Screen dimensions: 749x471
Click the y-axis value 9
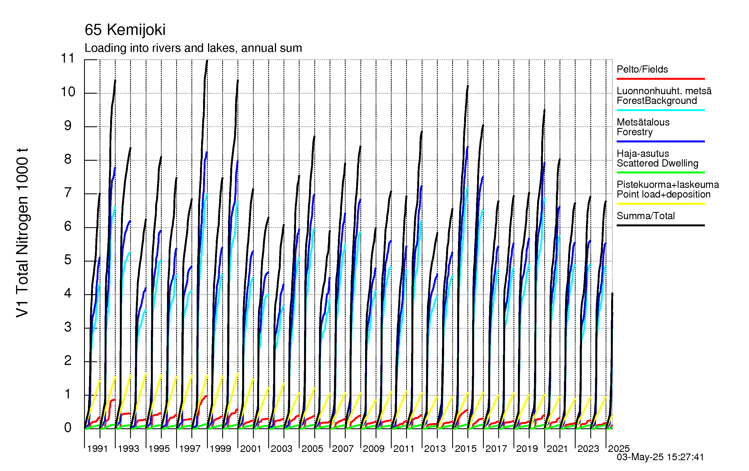68,126
